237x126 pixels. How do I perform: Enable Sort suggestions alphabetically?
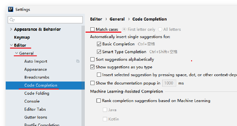coord(92,59)
